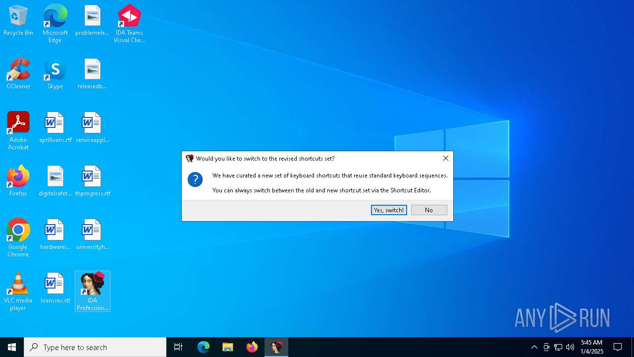Open Task View from taskbar
634x357 pixels.
(178, 347)
